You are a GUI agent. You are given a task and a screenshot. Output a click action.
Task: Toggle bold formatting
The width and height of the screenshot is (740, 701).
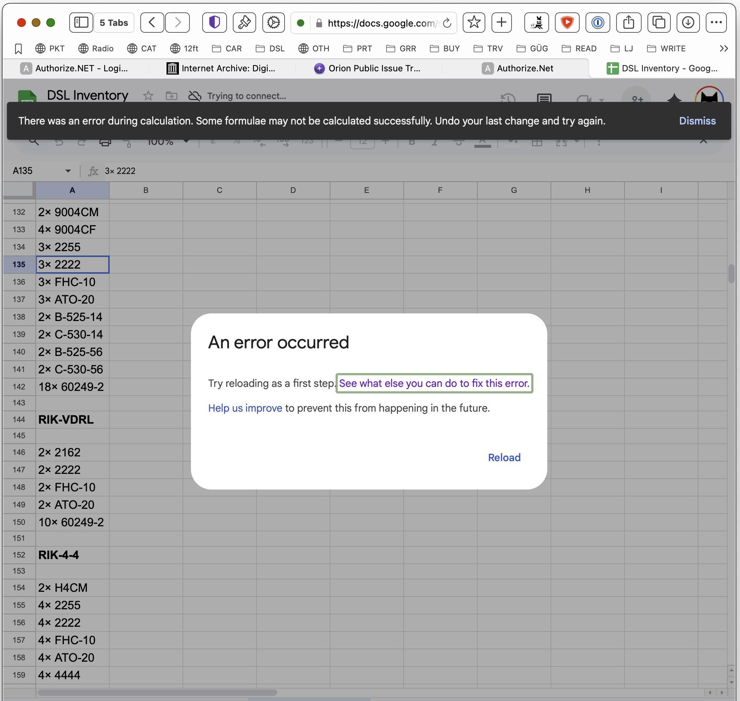click(x=411, y=143)
